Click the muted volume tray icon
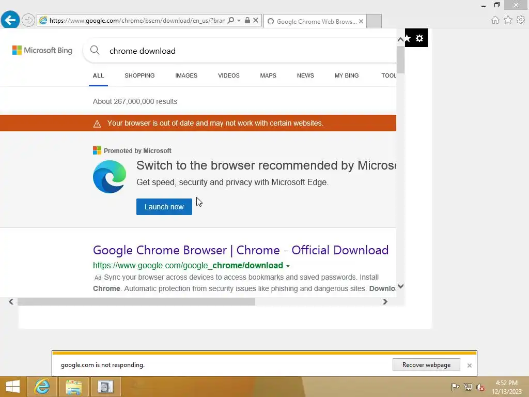This screenshot has width=529, height=397. pyautogui.click(x=480, y=387)
